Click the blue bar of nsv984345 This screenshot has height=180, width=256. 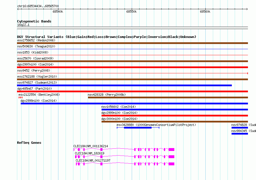[x=240, y=134]
